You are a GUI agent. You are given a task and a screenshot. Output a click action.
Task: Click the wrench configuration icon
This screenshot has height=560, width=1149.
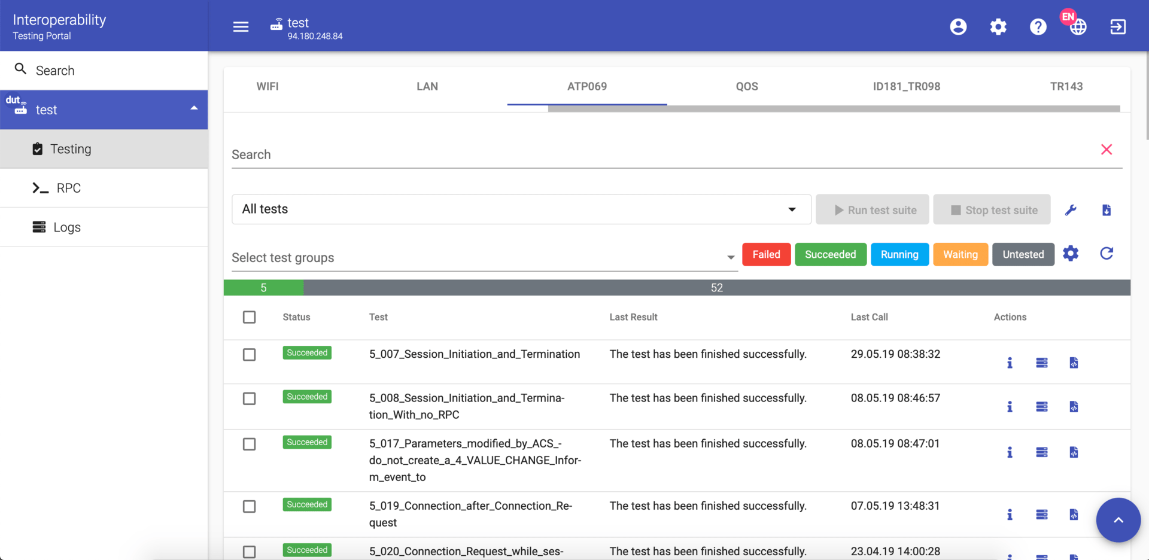[1071, 210]
